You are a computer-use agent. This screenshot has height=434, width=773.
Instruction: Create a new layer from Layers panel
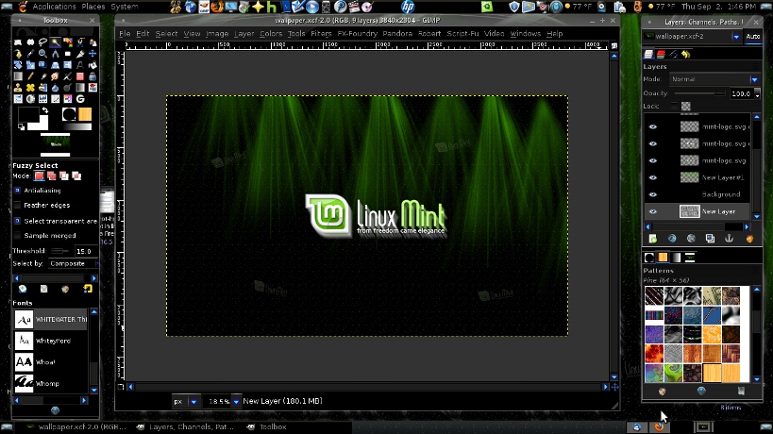point(653,239)
